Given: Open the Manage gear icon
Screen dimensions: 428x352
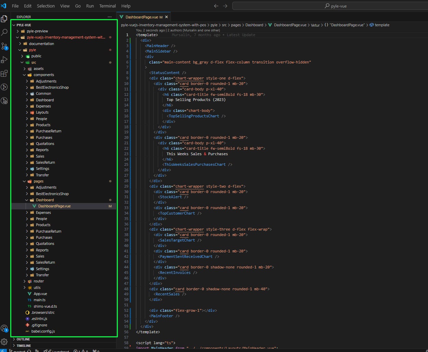Looking at the screenshot, I should click(4, 342).
